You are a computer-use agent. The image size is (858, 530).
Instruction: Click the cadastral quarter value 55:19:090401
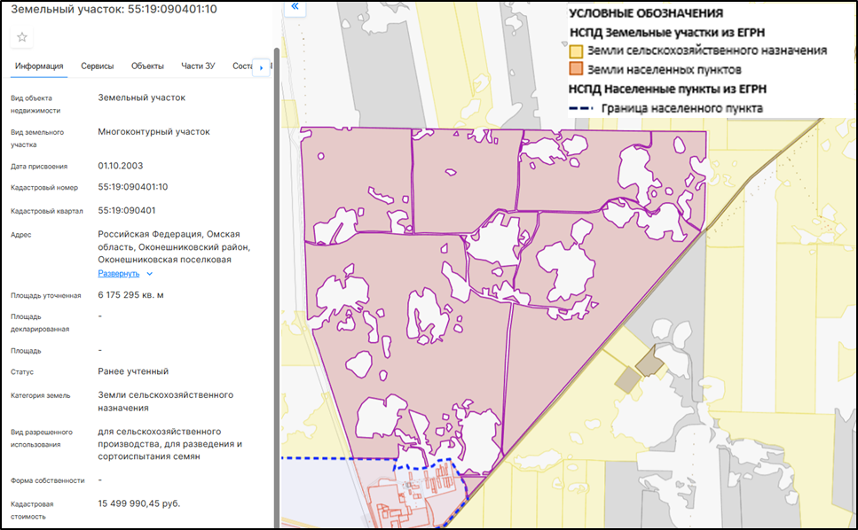coord(127,211)
